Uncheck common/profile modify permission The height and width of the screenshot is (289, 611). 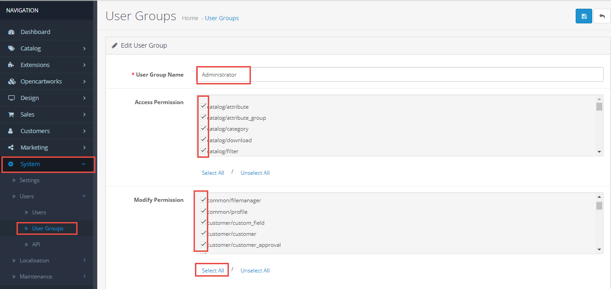[x=203, y=211]
